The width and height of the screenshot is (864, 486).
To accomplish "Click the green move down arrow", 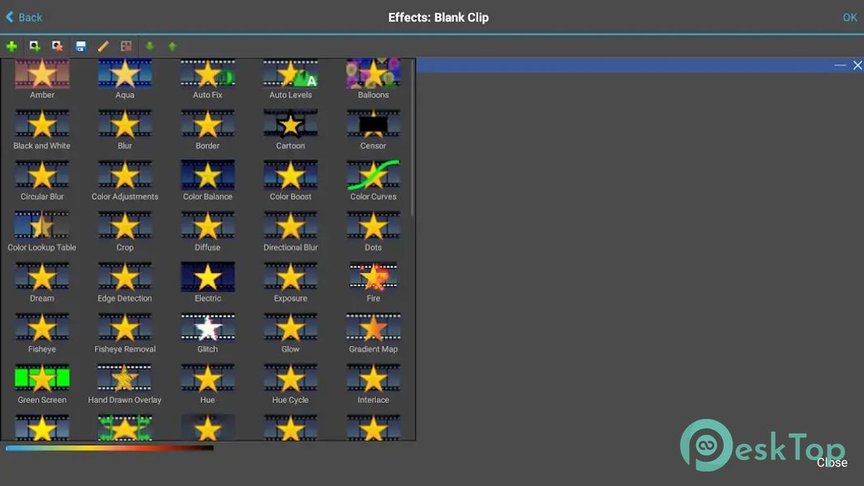I will tap(149, 46).
